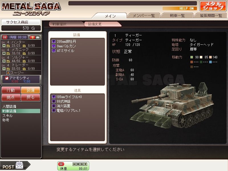The image size is (228, 171).
Task: Click the 戻る back button
Action: [30, 97]
